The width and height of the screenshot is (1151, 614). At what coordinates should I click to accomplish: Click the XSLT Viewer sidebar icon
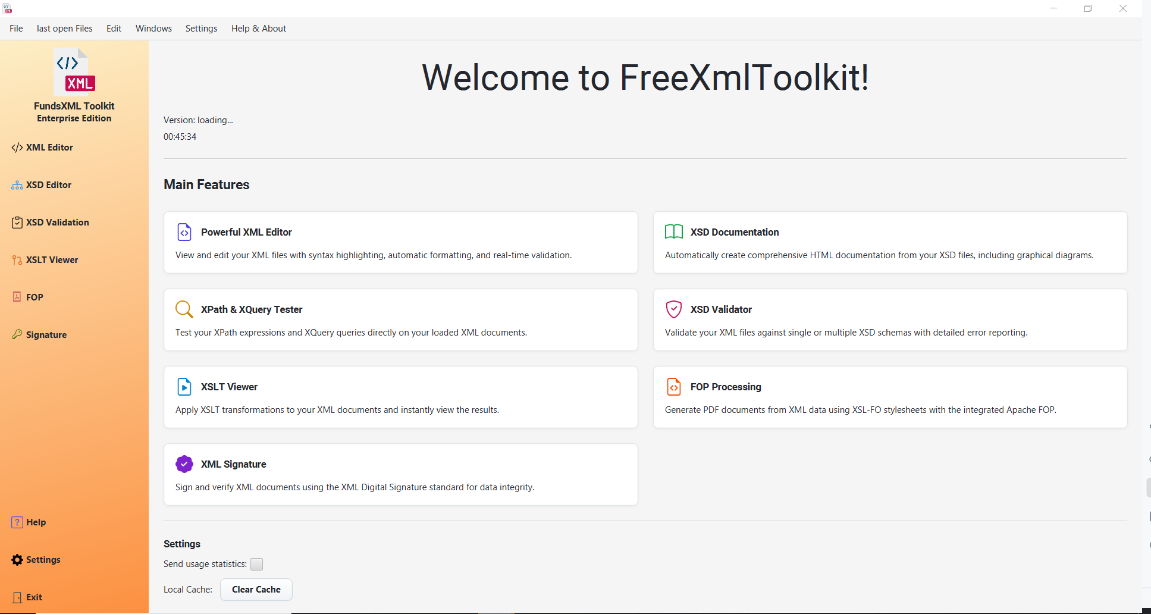coord(17,260)
